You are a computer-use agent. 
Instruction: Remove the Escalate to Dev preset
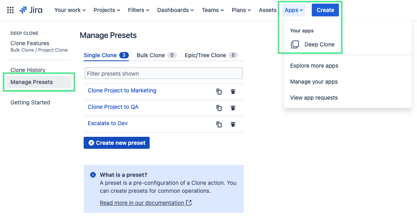pyautogui.click(x=233, y=124)
